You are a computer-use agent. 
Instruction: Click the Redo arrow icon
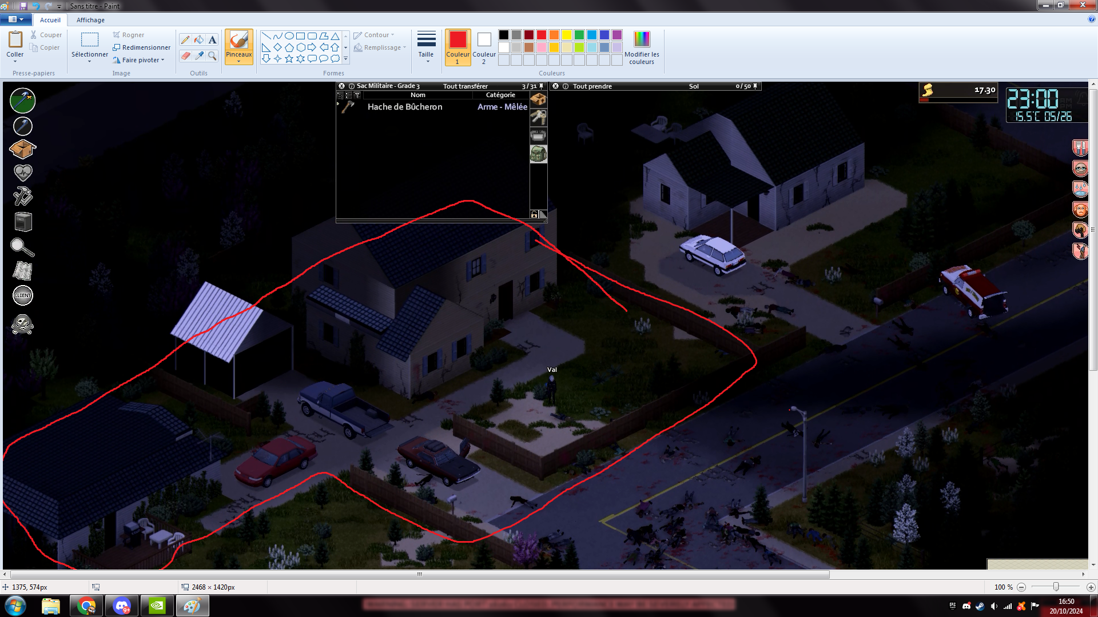(x=48, y=6)
